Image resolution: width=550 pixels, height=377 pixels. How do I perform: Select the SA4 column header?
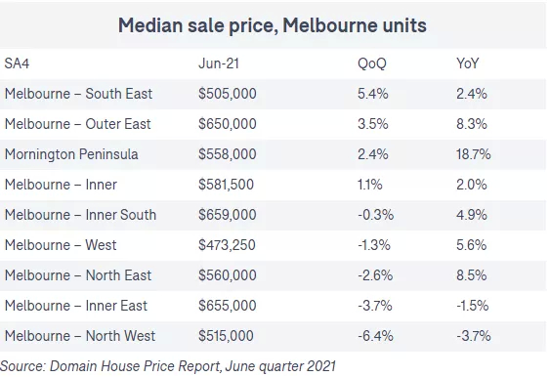point(17,63)
